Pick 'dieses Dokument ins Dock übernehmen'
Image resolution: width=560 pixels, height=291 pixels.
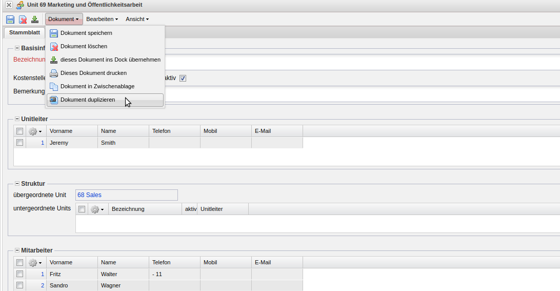pos(110,60)
